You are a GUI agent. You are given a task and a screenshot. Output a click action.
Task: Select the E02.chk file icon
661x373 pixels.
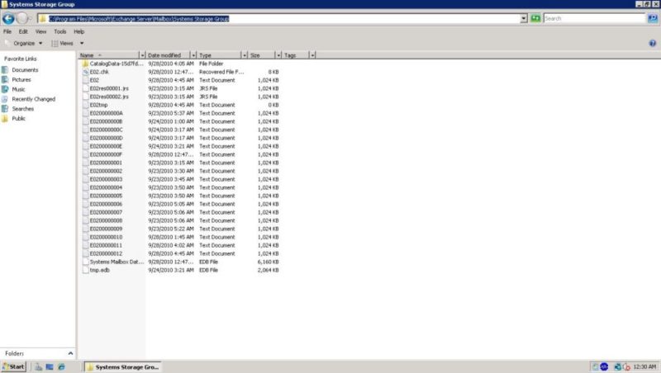[85, 72]
